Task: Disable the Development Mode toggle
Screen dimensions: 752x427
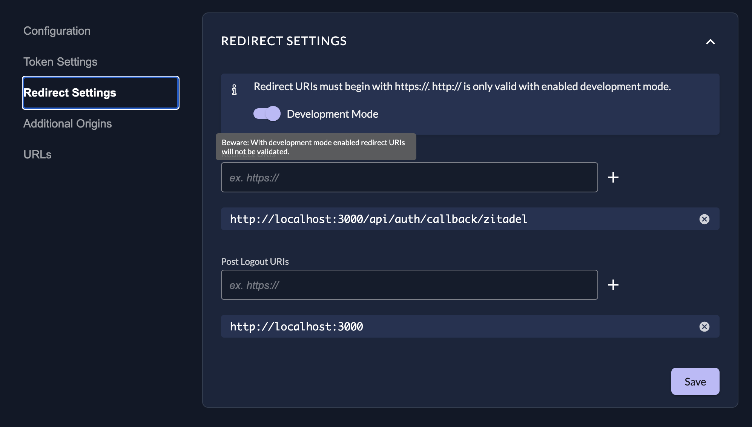Action: pos(267,114)
